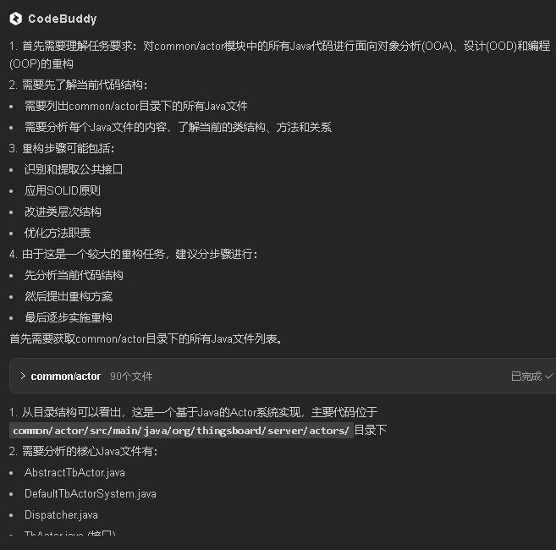Click the 已完成 status label
The image size is (556, 550).
pyautogui.click(x=526, y=377)
